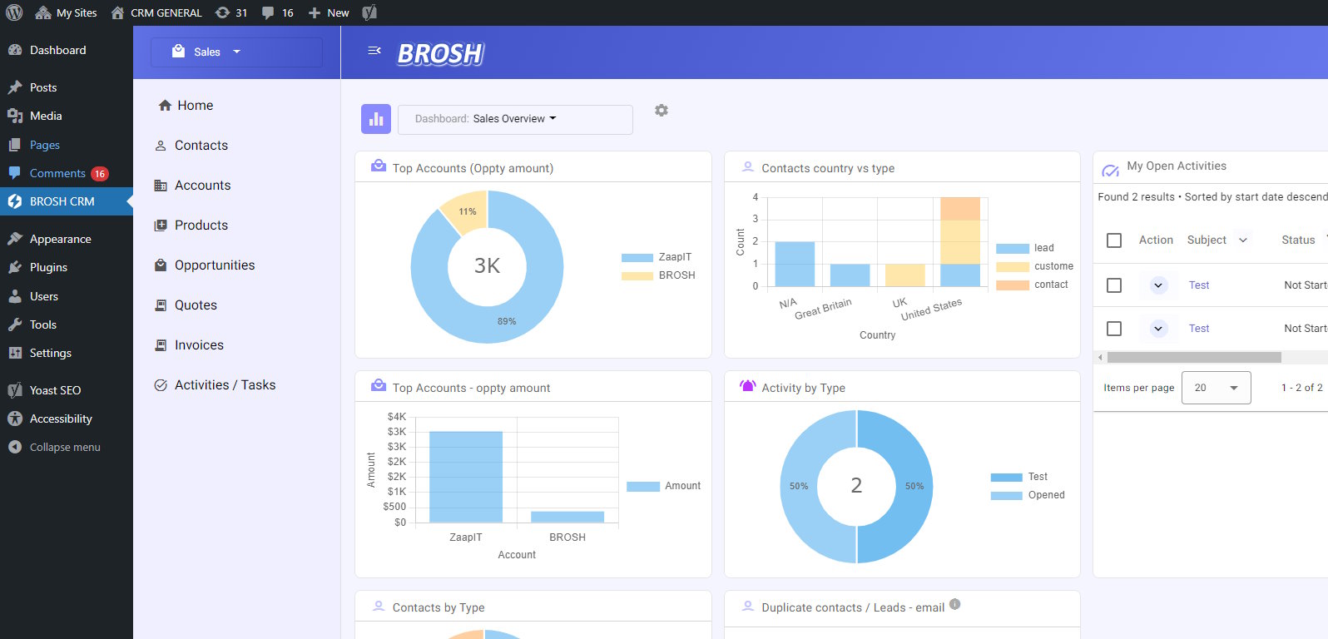The image size is (1328, 639).
Task: Click the Activities / Tasks check icon
Action: 161,385
